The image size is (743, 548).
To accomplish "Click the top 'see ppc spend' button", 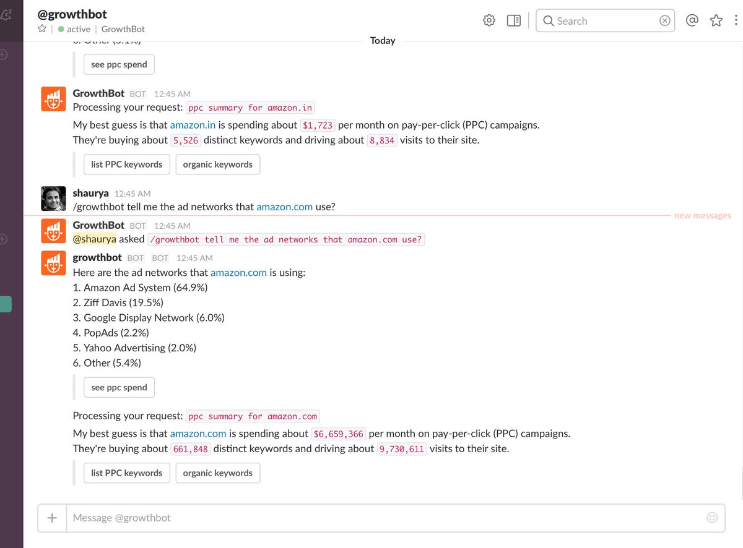I will [119, 64].
